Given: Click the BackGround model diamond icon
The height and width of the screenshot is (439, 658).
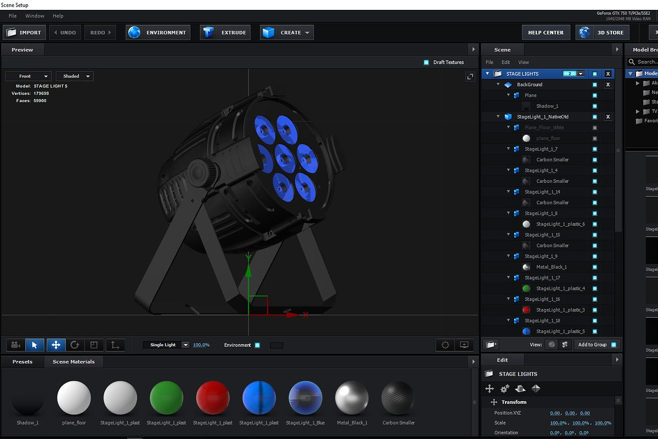Looking at the screenshot, I should pos(508,85).
